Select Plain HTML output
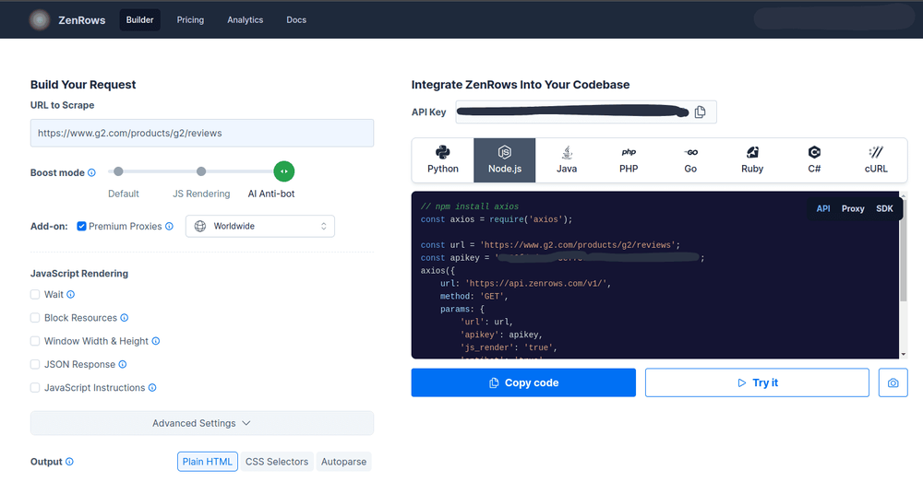The height and width of the screenshot is (482, 923). (x=207, y=462)
